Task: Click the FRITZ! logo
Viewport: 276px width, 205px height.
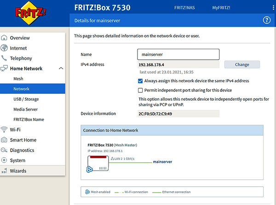Action: point(30,13)
